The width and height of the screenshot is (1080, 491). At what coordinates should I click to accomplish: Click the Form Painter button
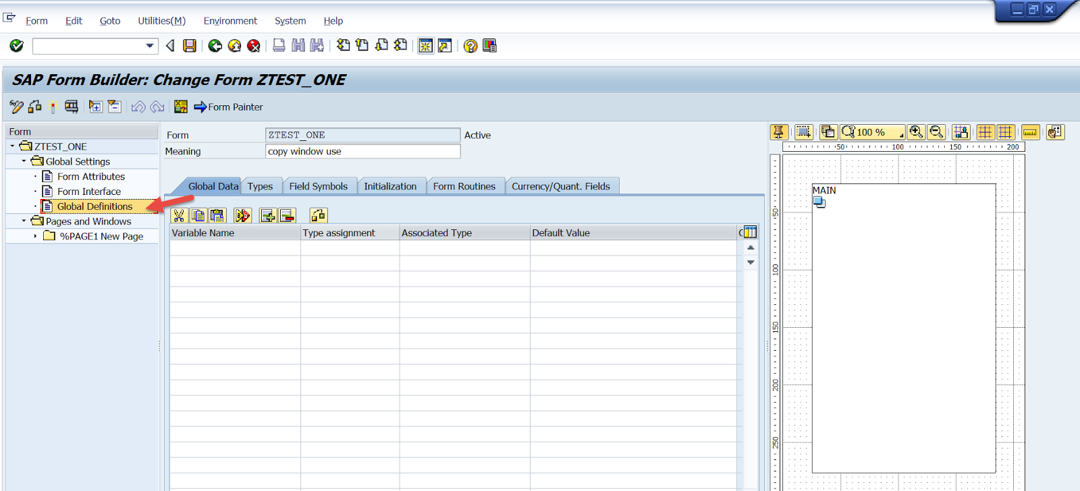click(x=229, y=107)
